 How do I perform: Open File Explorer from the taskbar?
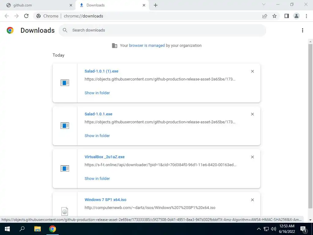pos(37,229)
